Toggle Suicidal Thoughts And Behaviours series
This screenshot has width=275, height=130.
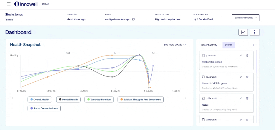140,100
